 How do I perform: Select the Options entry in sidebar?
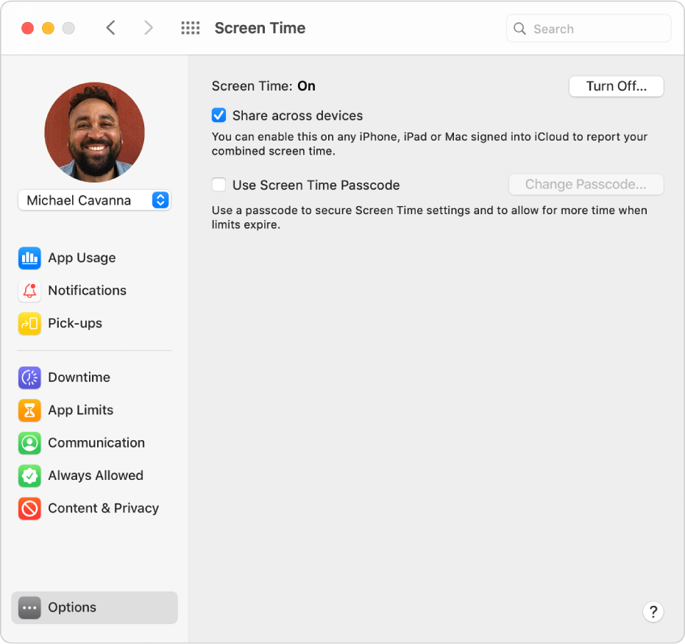72,607
